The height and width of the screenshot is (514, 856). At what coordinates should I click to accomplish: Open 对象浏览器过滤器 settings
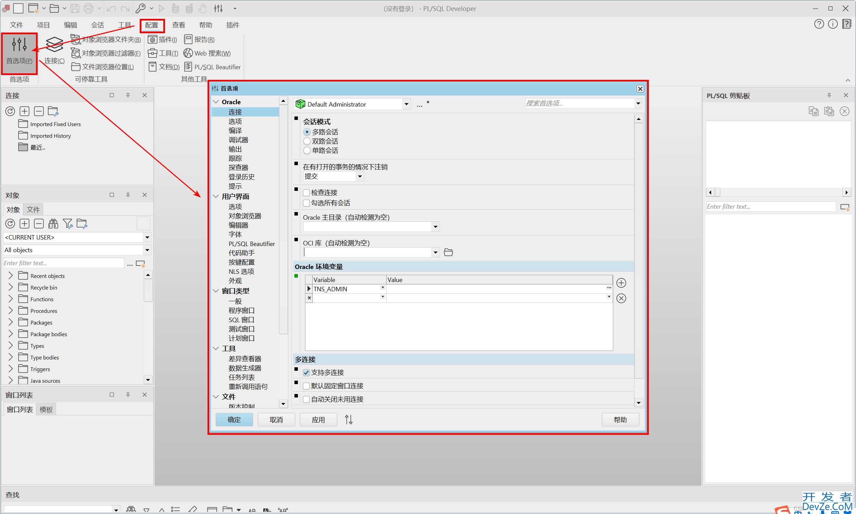[106, 53]
